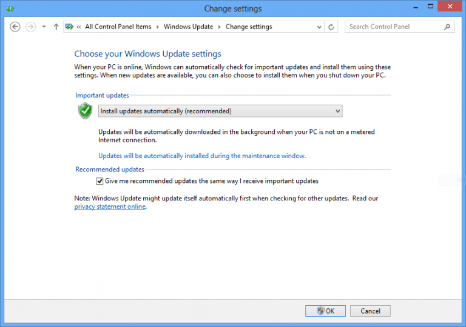
Task: Click the Choose your Windows Update settings heading
Action: (147, 54)
